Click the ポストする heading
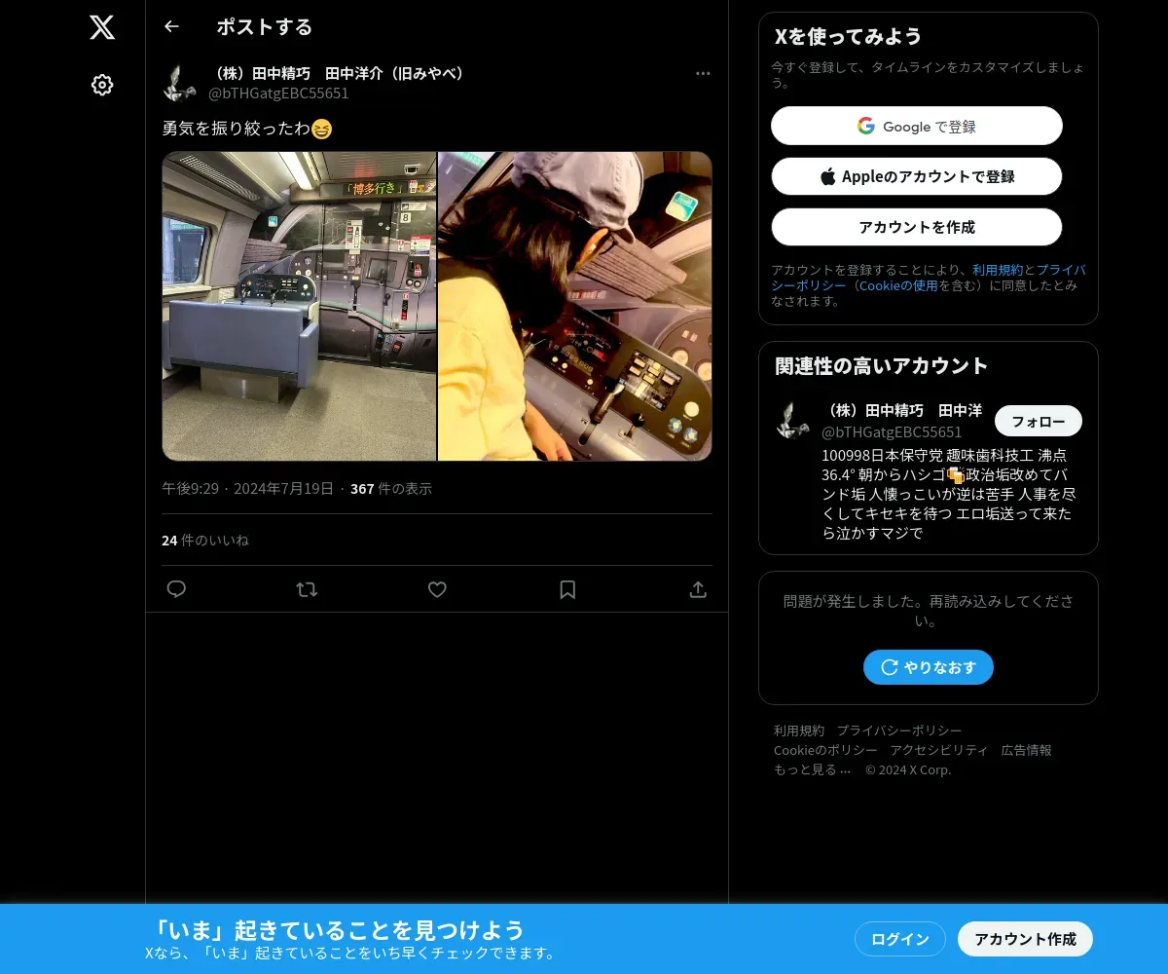The width and height of the screenshot is (1168, 974). coord(265,27)
